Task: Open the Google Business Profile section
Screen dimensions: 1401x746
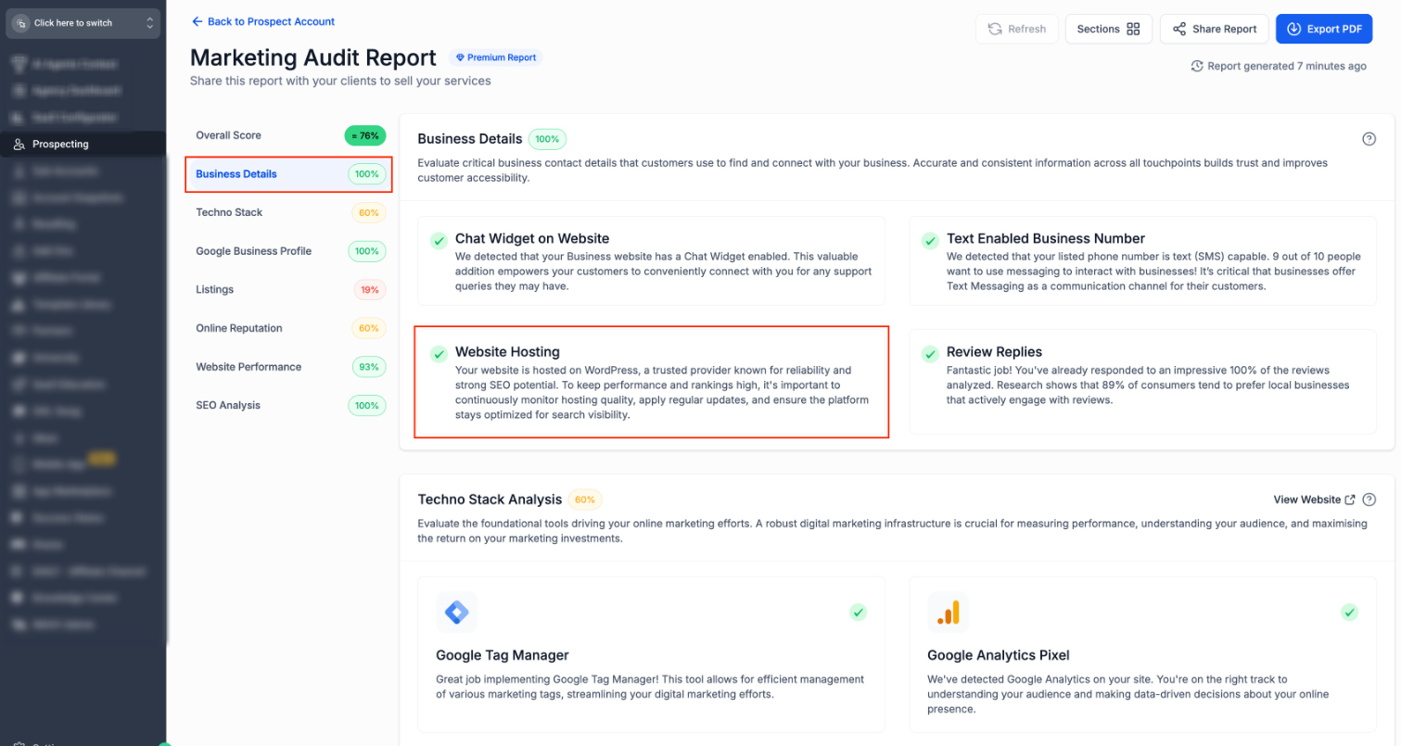Action: coord(288,251)
